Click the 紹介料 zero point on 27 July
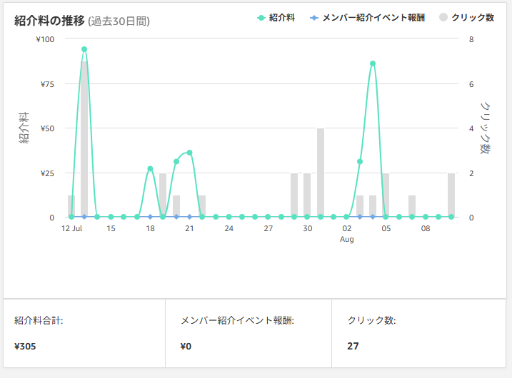The height and width of the screenshot is (378, 512). click(268, 217)
